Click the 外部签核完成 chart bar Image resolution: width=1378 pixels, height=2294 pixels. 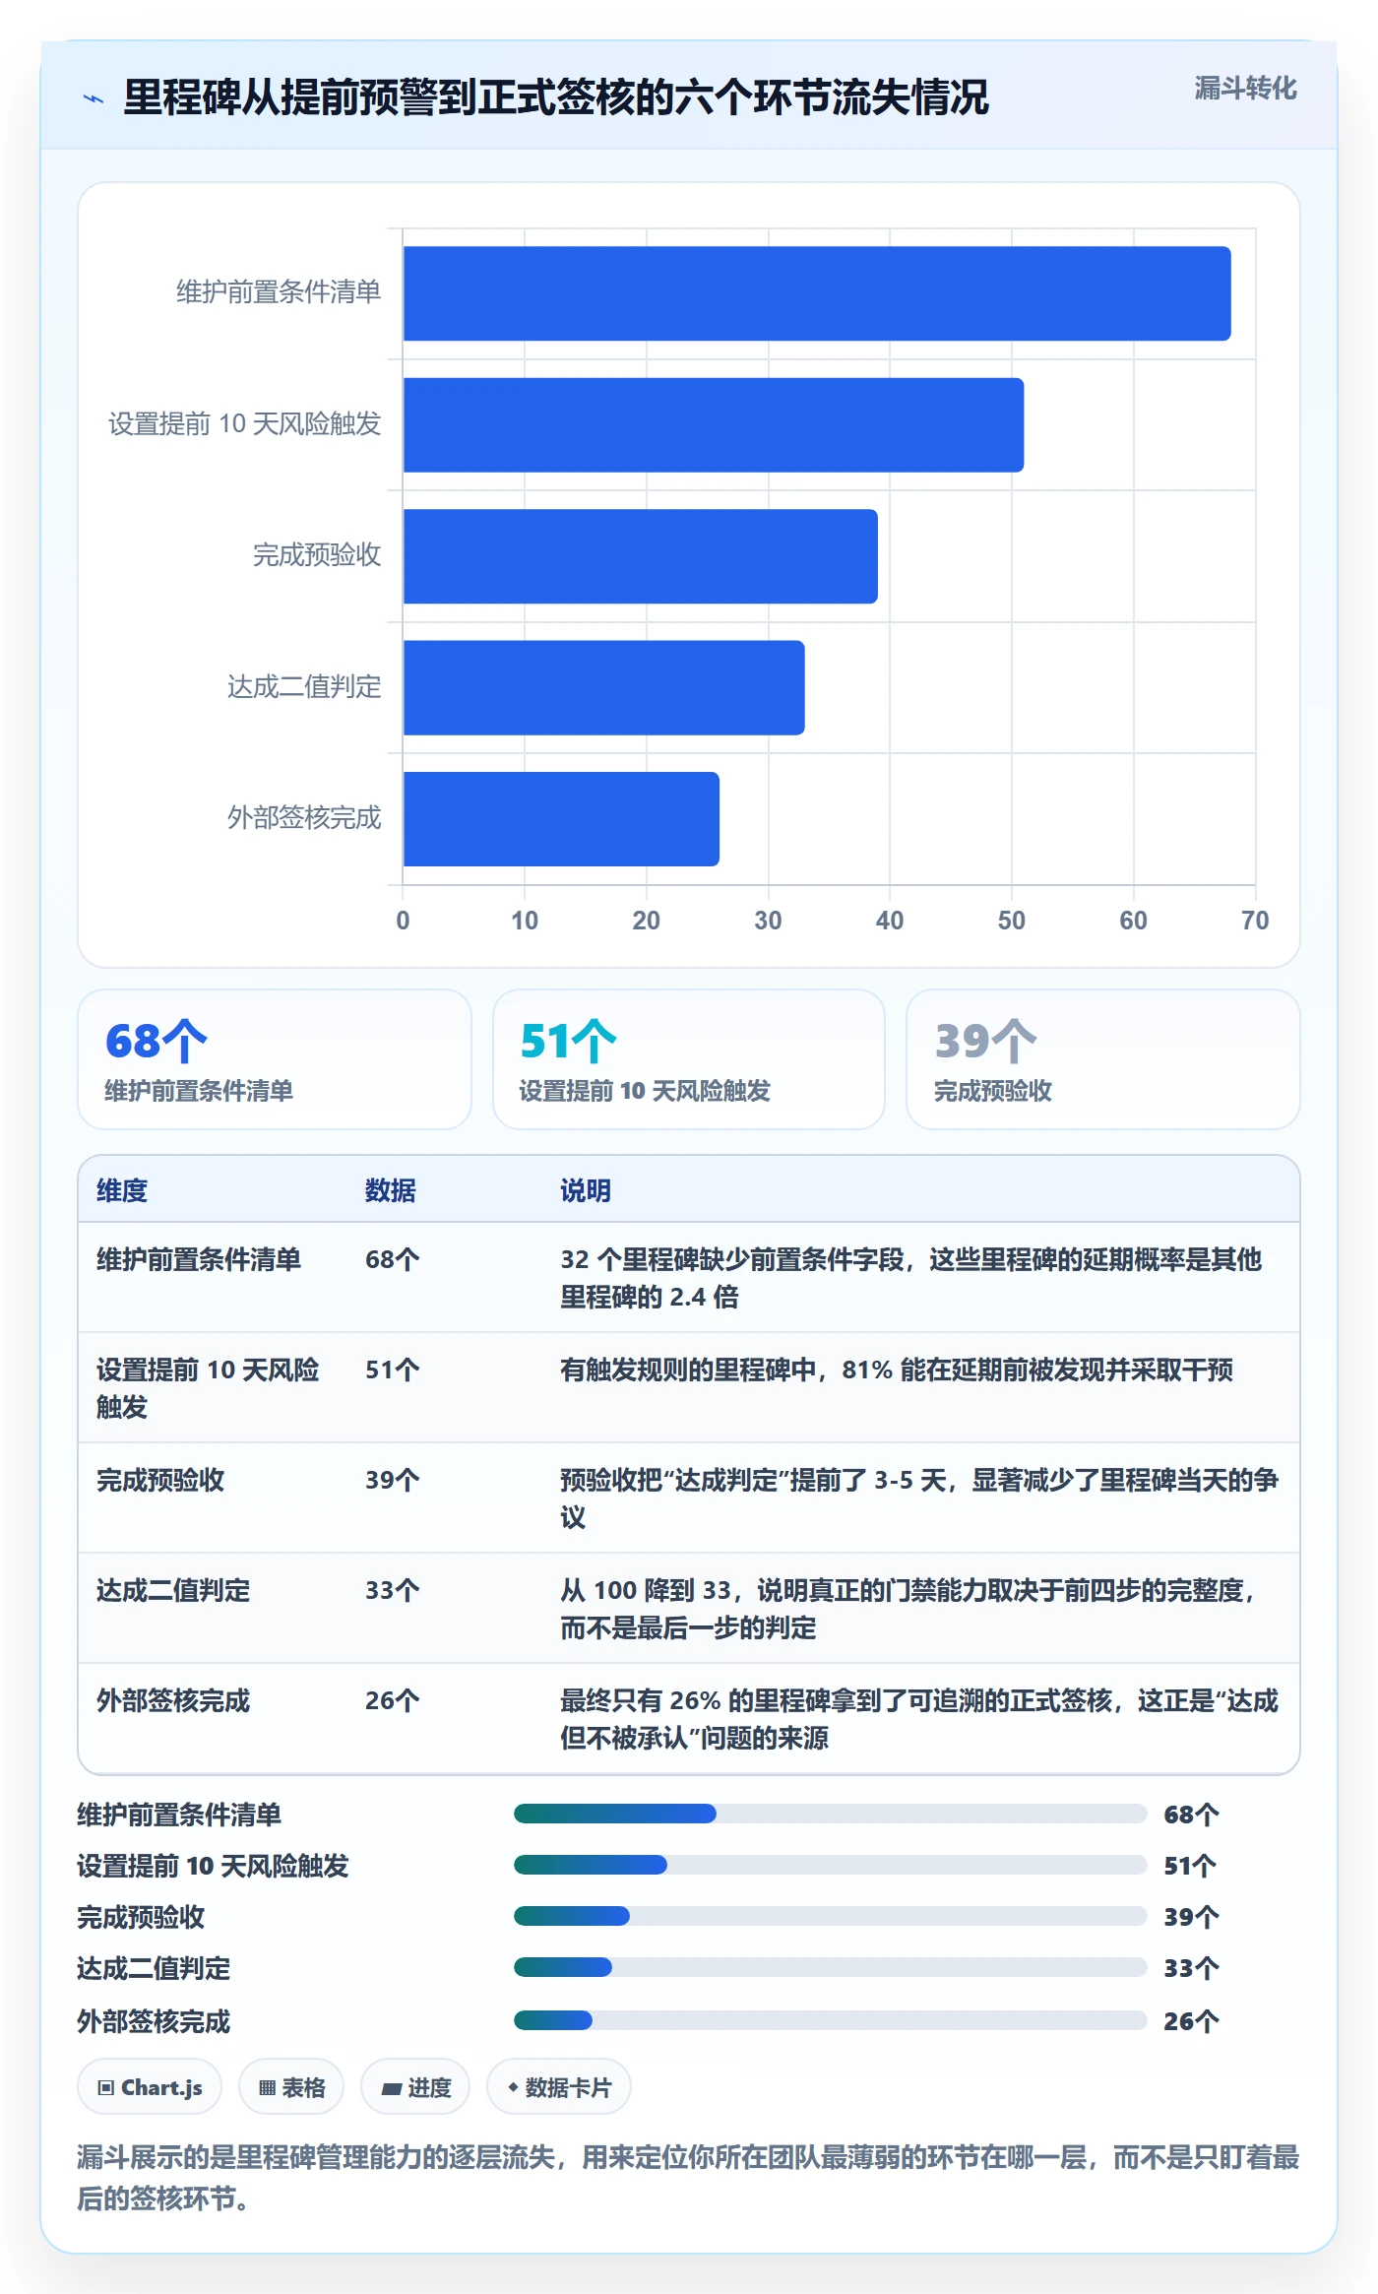(x=561, y=819)
